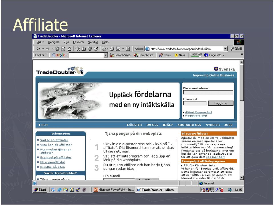Open the Redigera menu
This screenshot has width=274, height=205.
point(54,42)
